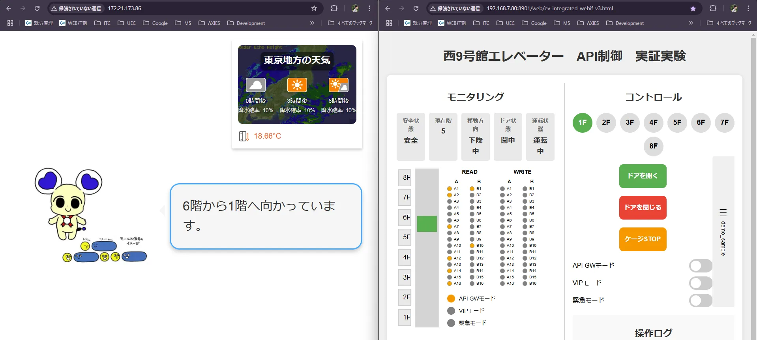Open the すべてのブックマーク folder on right
Image resolution: width=757 pixels, height=340 pixels.
coord(729,23)
